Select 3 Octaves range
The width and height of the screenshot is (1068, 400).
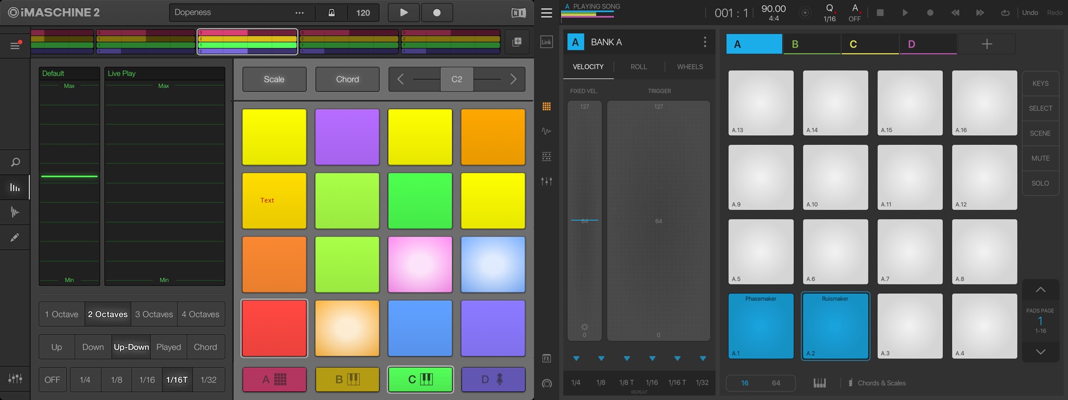click(154, 314)
